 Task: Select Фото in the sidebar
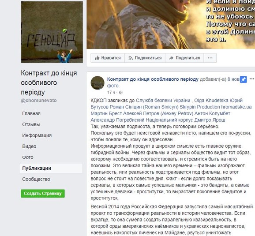(28, 157)
